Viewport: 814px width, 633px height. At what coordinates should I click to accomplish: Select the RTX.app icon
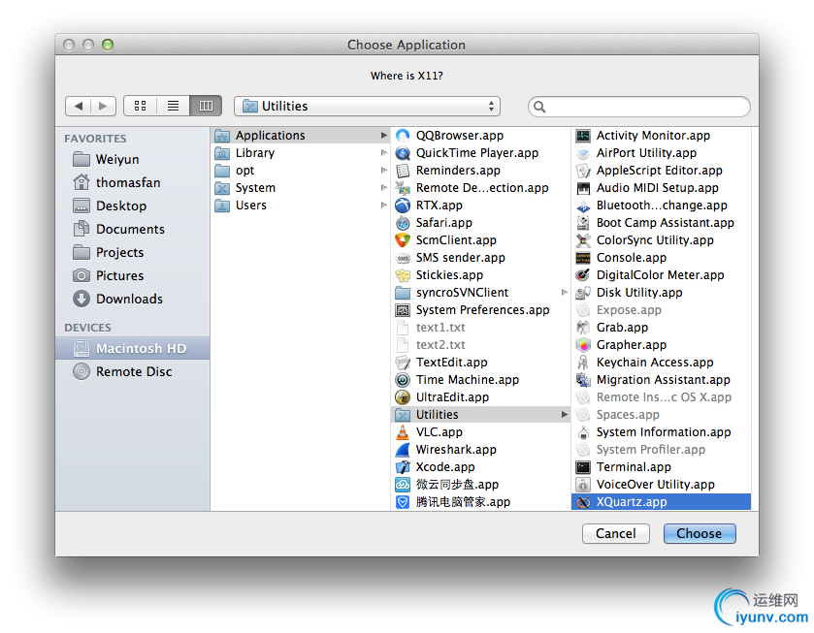tap(403, 206)
